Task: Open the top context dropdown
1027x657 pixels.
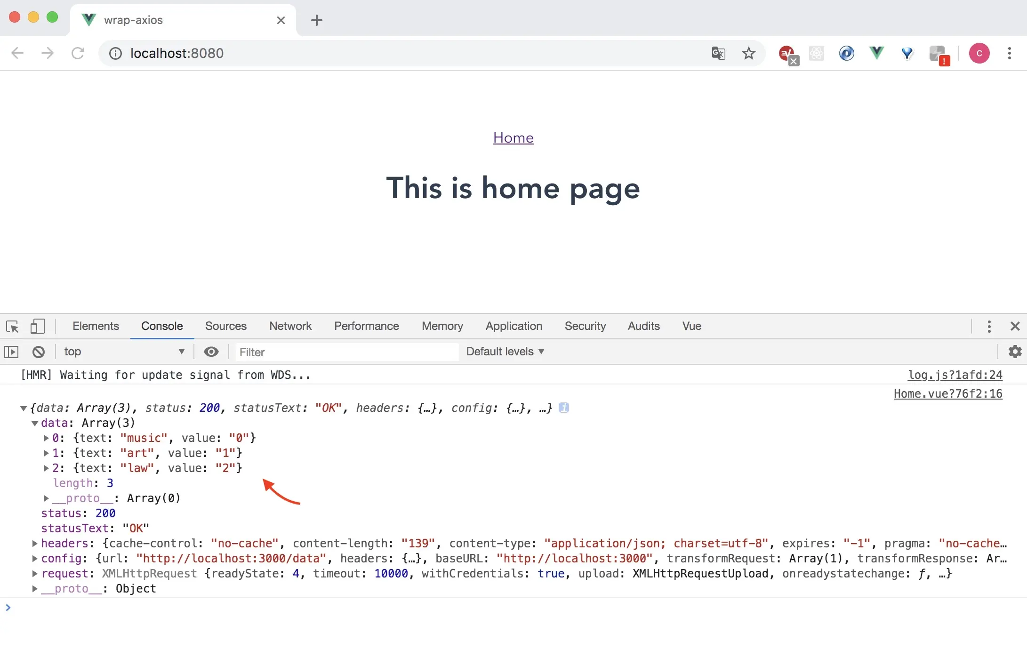Action: click(x=124, y=352)
